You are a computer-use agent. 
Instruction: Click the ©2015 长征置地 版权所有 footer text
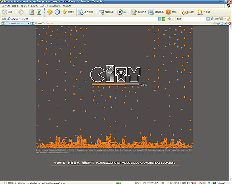tap(74, 163)
